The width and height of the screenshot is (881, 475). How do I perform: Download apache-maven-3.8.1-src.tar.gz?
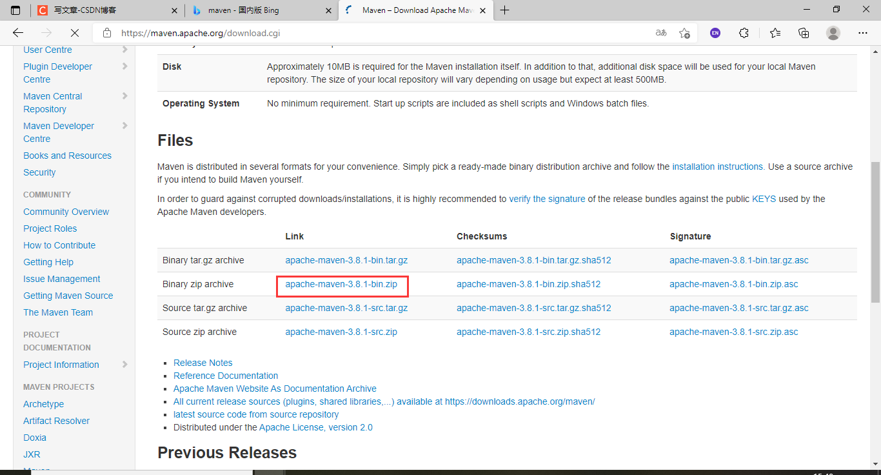pyautogui.click(x=346, y=308)
